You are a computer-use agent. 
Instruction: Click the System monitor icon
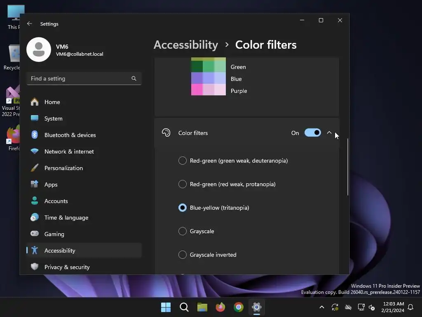pos(35,118)
